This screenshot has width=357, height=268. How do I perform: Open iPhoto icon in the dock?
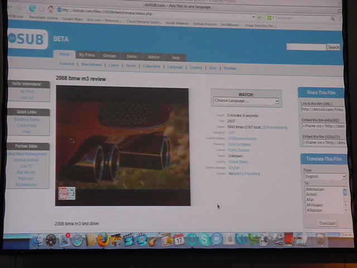(x=116, y=240)
